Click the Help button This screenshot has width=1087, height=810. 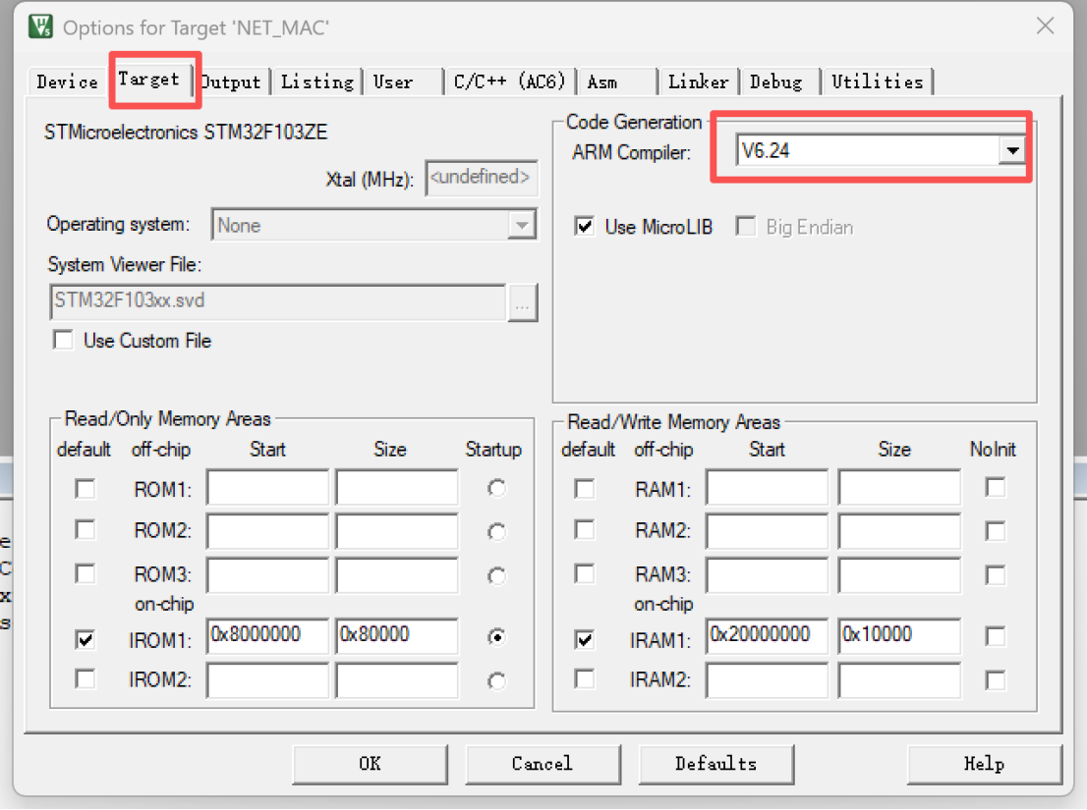(x=985, y=764)
